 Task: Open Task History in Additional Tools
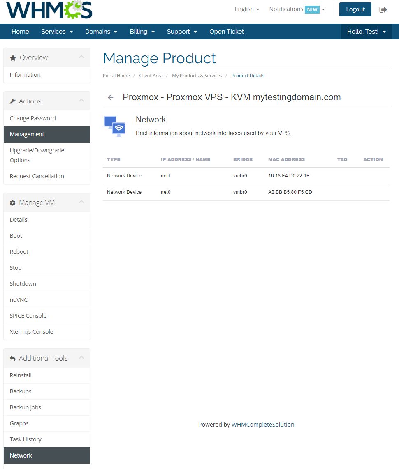pos(47,439)
